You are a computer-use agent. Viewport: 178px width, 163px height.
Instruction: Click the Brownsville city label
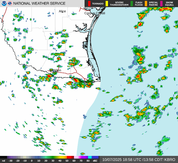coord(87,81)
